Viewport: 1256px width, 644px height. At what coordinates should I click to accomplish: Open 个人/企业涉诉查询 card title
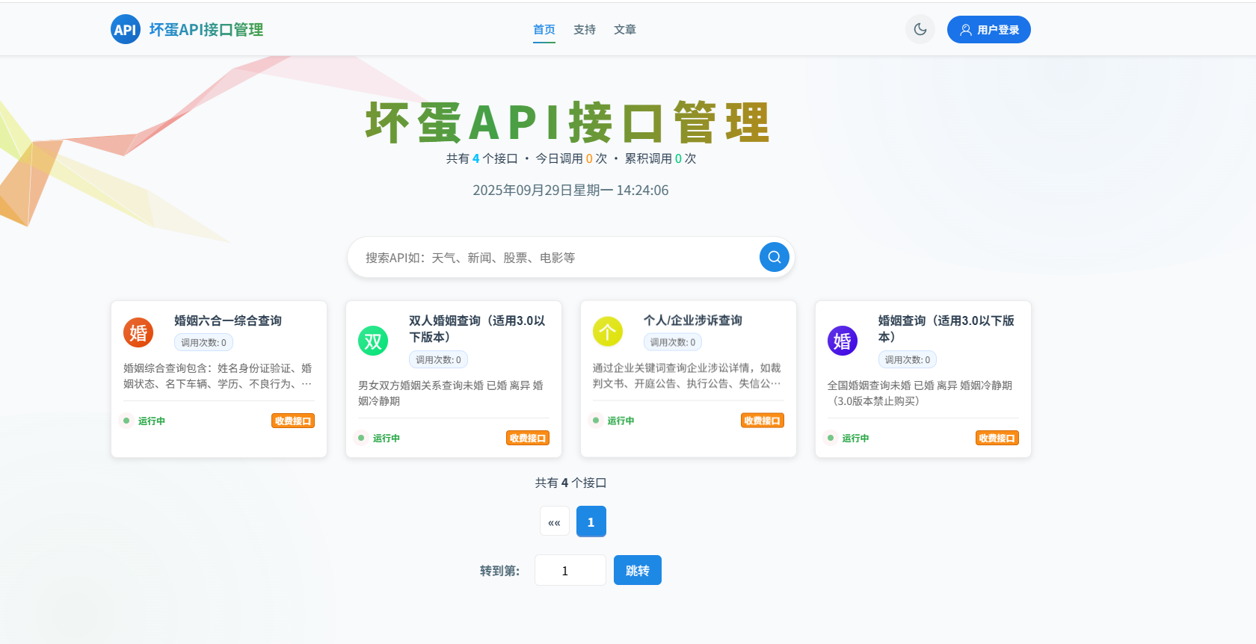pos(692,321)
